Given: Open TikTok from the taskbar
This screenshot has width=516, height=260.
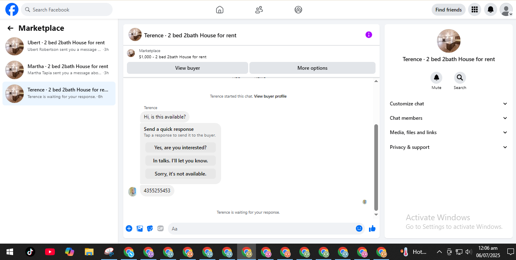Looking at the screenshot, I should coord(30,252).
